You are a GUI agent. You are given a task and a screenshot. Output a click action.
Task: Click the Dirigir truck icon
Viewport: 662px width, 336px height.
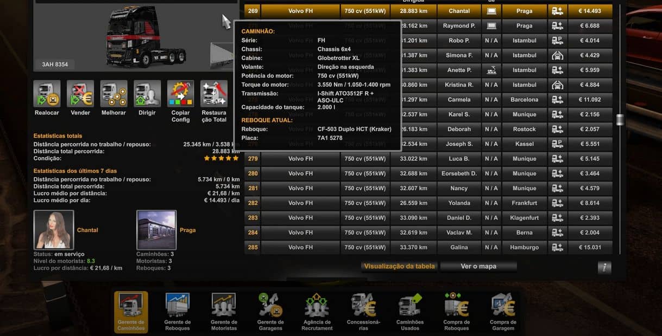[147, 94]
